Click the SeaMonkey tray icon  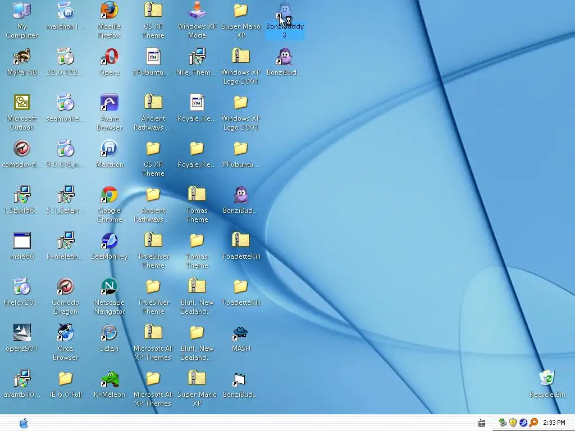[x=523, y=423]
